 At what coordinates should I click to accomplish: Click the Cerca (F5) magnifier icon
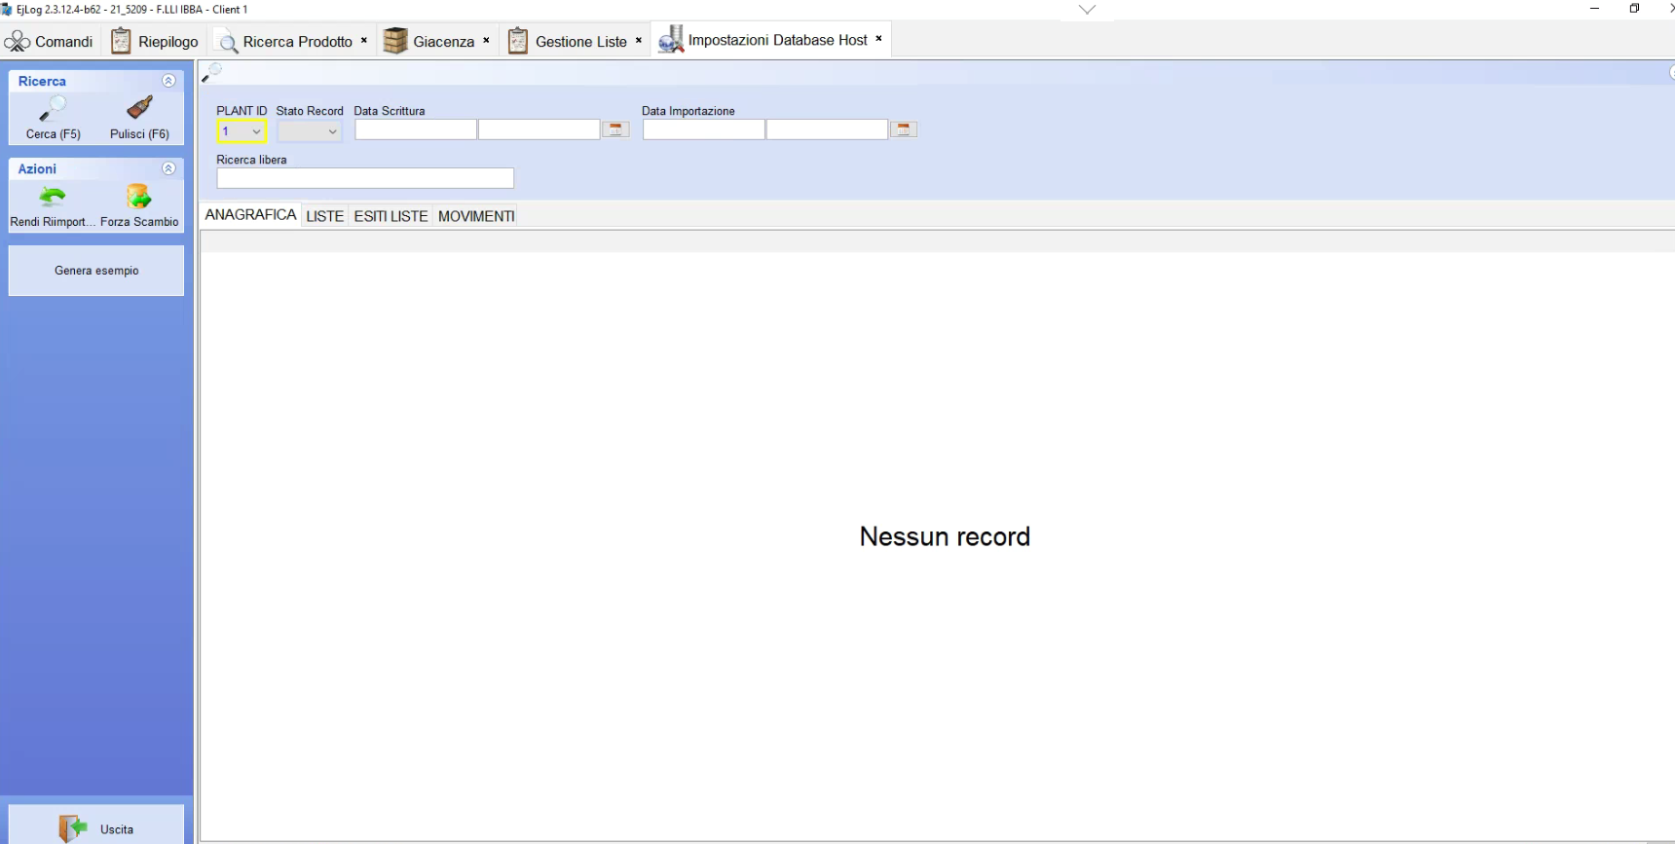(x=54, y=108)
